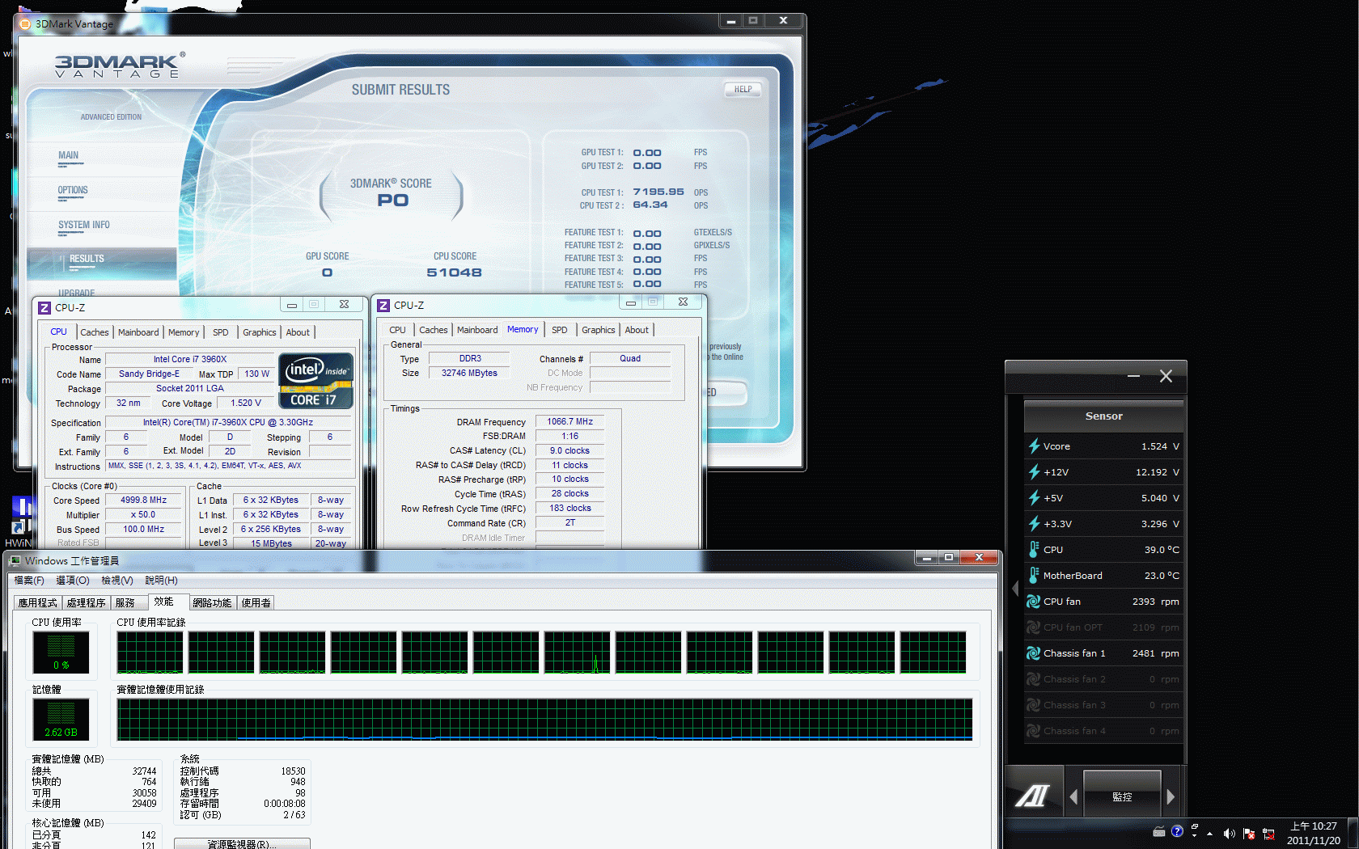1359x849 pixels.
Task: Expand the left arrow next to monitor button
Action: click(1073, 797)
